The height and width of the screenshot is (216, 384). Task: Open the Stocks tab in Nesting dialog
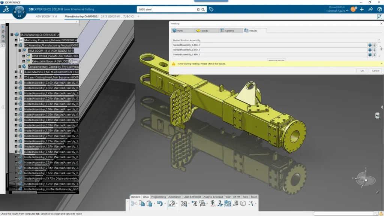click(x=207, y=31)
